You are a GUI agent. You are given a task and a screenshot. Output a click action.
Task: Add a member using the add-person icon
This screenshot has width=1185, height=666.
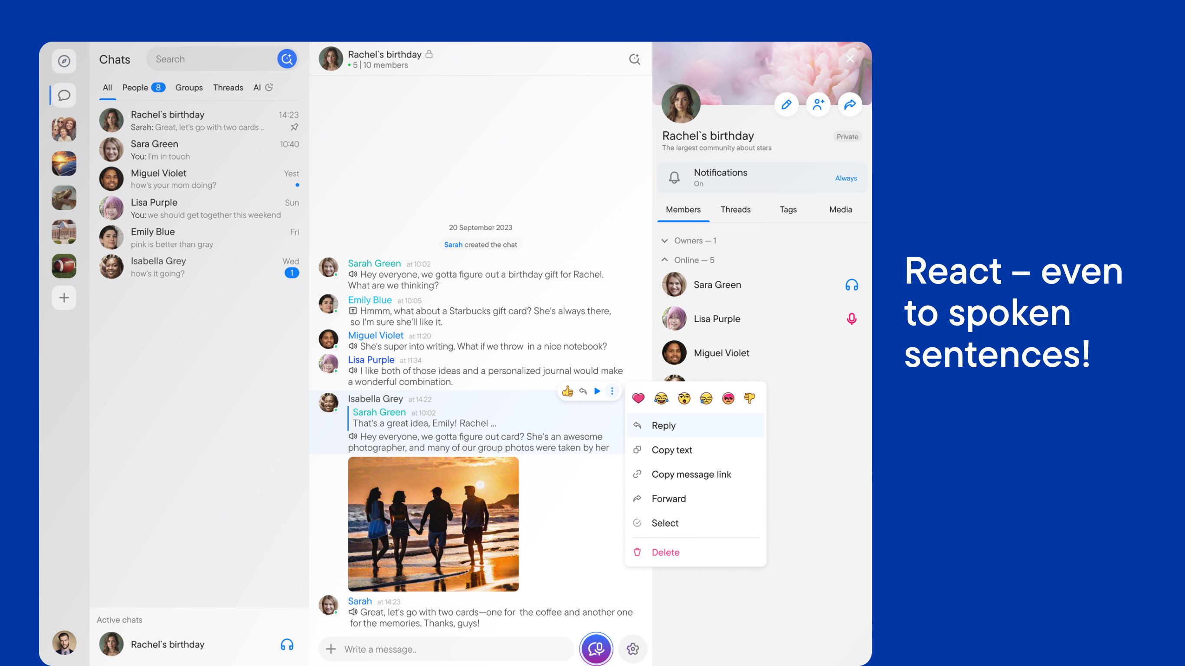point(818,104)
